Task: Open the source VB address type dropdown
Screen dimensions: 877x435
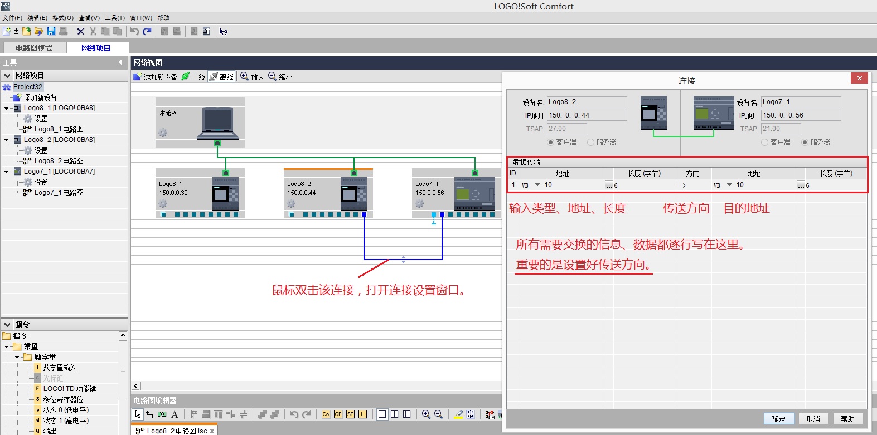Action: coord(538,185)
